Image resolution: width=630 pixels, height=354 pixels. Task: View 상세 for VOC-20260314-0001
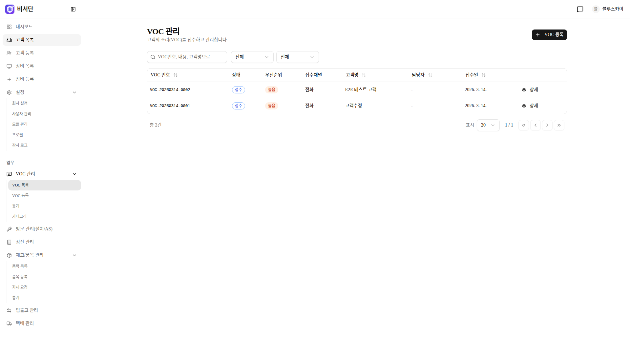pos(530,106)
